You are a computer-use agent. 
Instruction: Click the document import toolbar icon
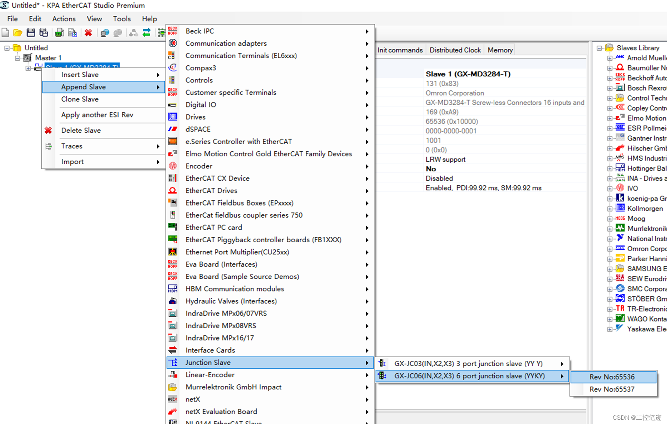click(x=72, y=33)
